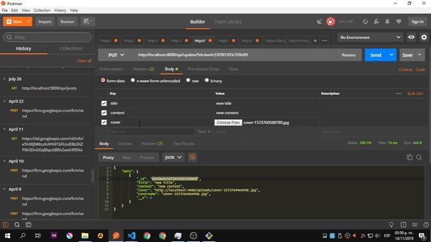Click the Runner button

(x=67, y=22)
